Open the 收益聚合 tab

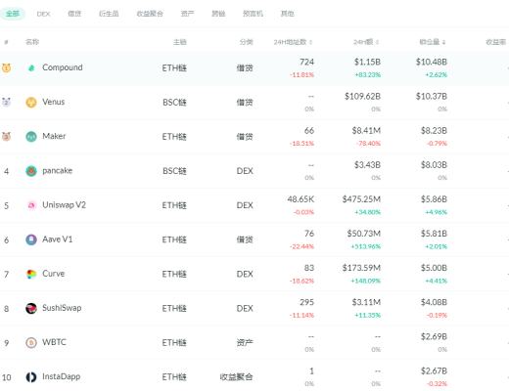click(150, 14)
